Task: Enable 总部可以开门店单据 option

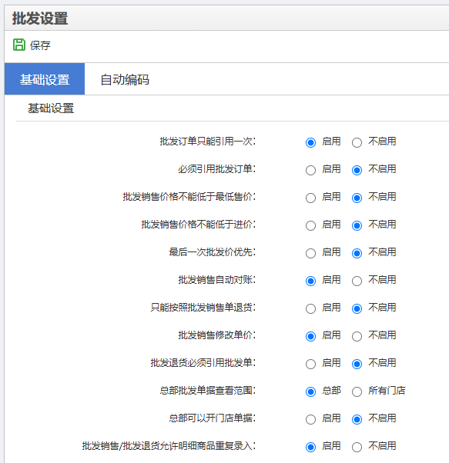Action: pos(310,419)
